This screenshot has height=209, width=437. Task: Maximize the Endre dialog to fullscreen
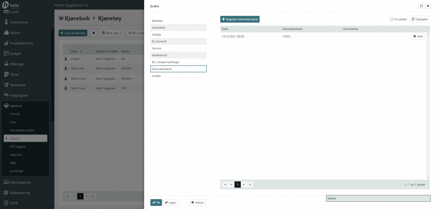click(x=421, y=6)
